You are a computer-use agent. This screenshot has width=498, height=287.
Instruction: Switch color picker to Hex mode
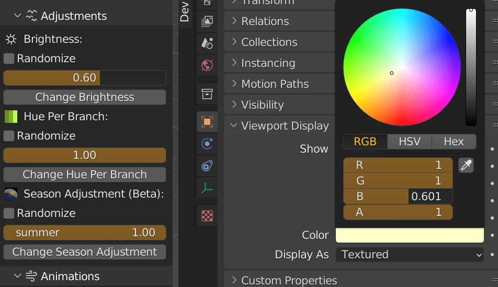coord(454,142)
